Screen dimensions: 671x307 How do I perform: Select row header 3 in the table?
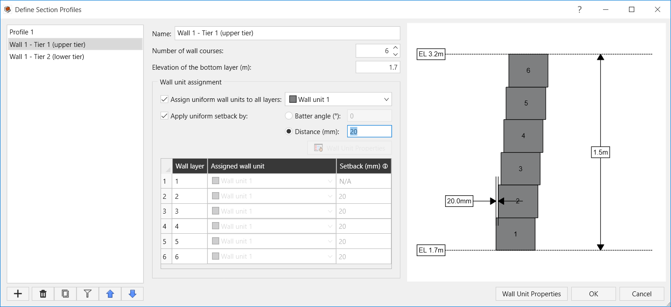(166, 211)
